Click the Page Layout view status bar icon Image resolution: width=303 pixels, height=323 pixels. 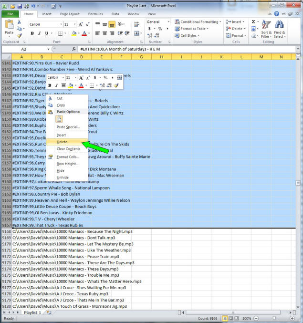[231, 319]
